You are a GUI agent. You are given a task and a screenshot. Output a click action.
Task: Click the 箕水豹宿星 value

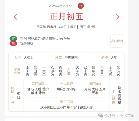[119, 95]
